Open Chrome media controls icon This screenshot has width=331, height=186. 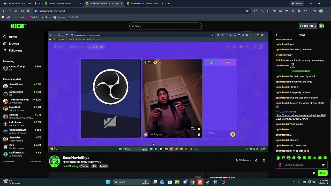click(x=315, y=11)
